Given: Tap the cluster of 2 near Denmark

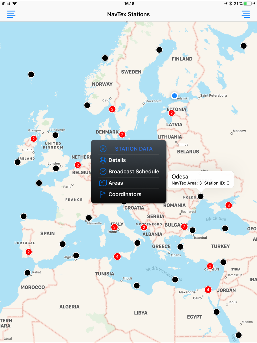Looking at the screenshot, I should [122, 134].
